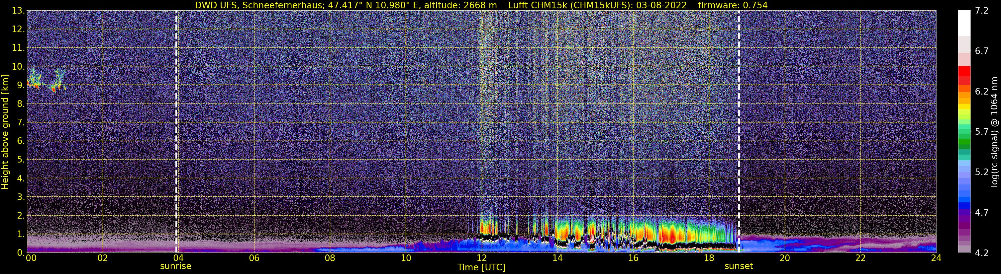
Task: Click the '18' time tick label
Action: tap(709, 258)
